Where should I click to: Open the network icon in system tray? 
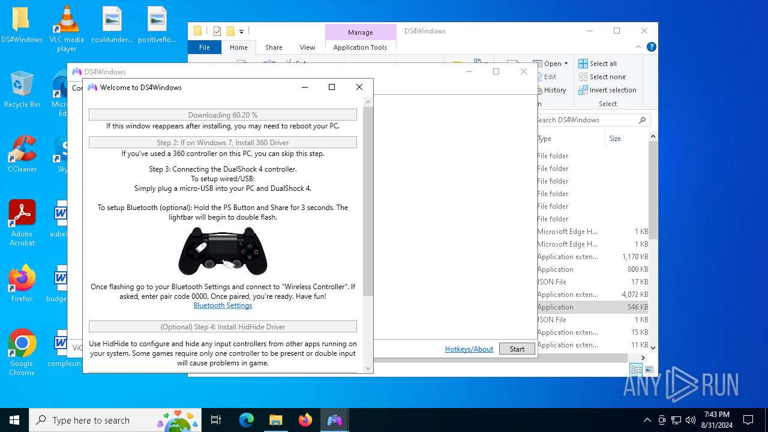click(676, 420)
